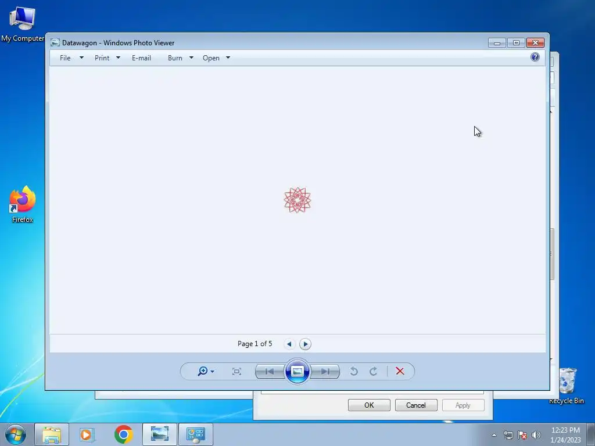
Task: Delete the image with red X
Action: coord(400,371)
